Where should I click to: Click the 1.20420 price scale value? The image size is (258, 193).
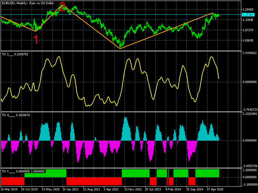click(x=248, y=10)
